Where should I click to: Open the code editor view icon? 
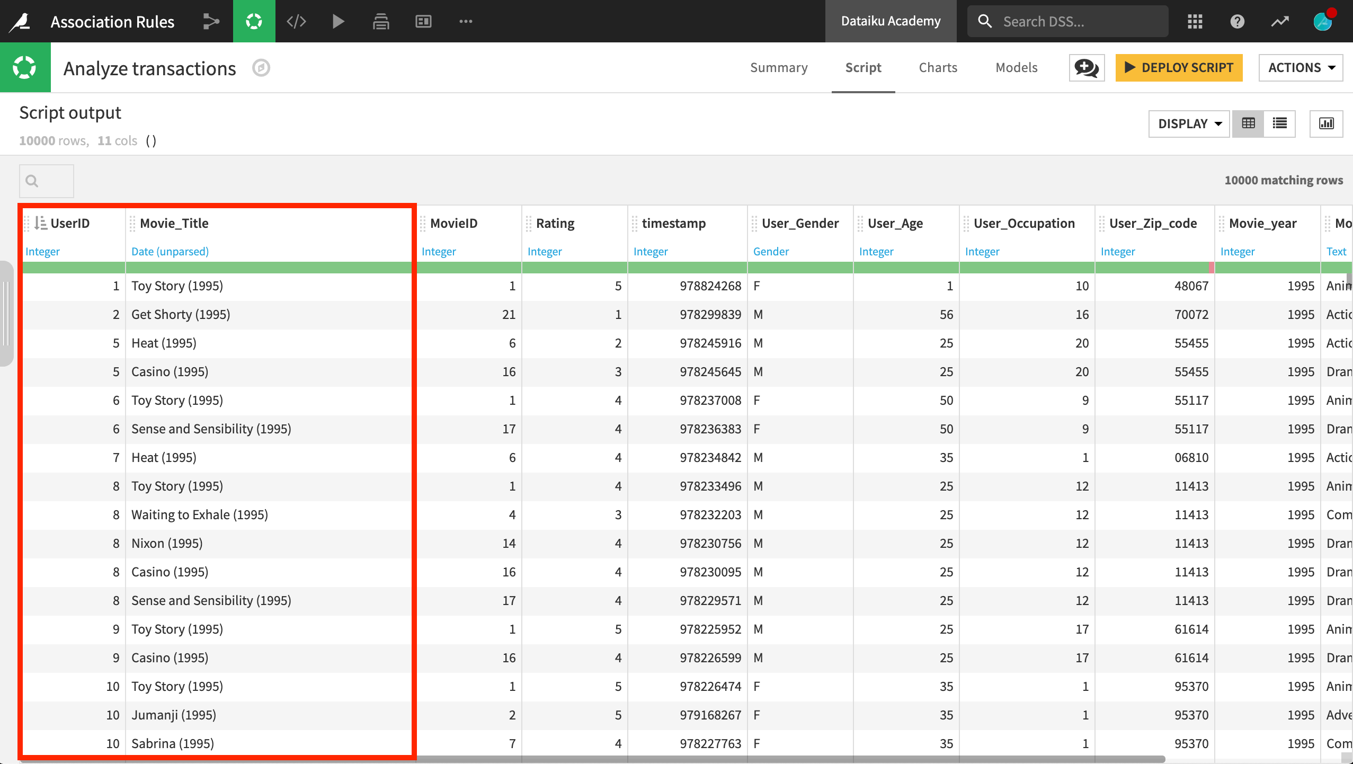[296, 21]
